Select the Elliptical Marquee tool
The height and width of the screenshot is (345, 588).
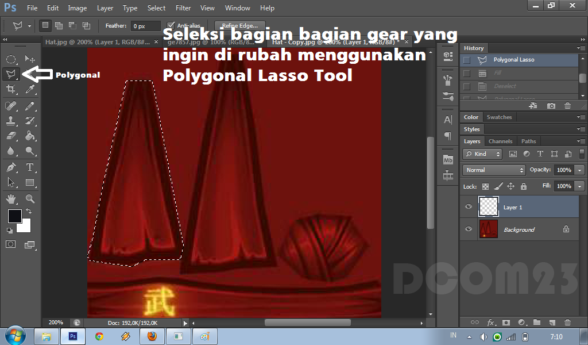point(11,59)
